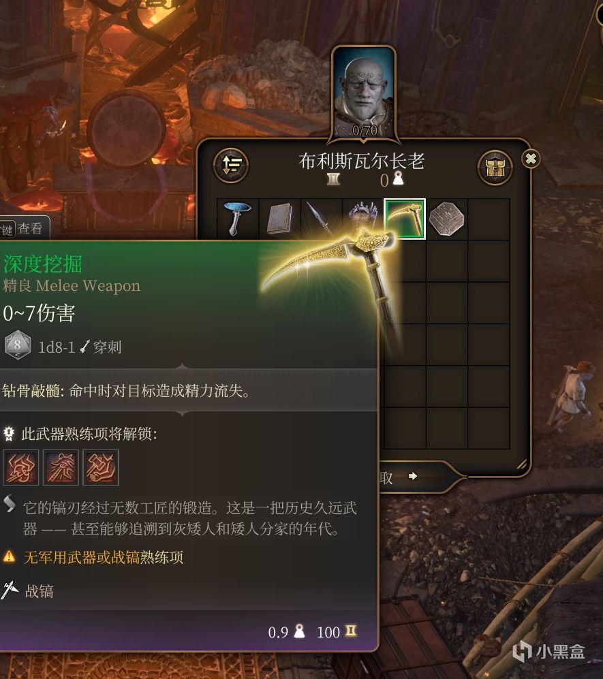Select the octagonal stone tablet item
Viewport: 603px width, 679px height.
(446, 219)
